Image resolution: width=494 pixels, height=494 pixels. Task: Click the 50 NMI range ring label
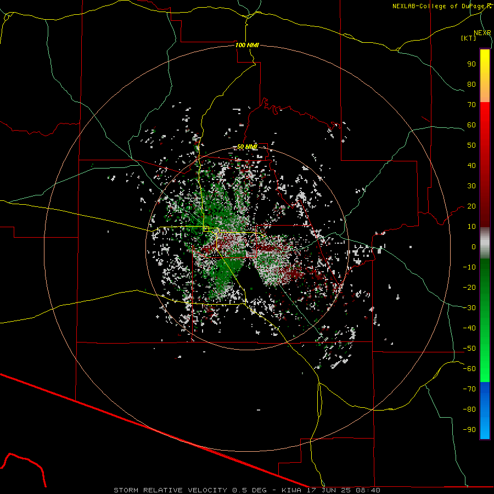point(247,147)
